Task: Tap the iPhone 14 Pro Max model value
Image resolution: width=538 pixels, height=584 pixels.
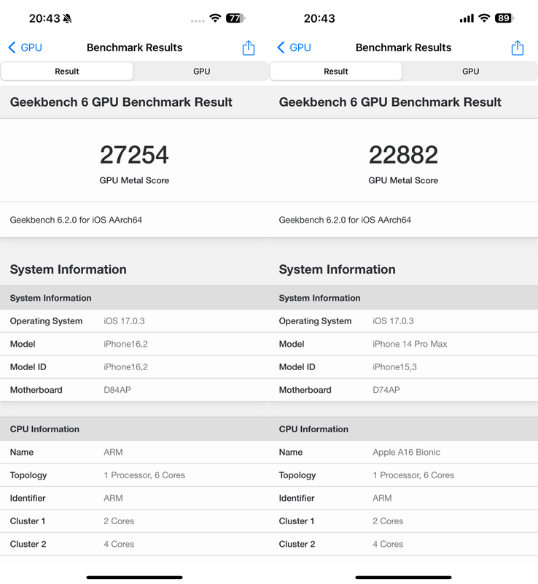Action: click(410, 344)
